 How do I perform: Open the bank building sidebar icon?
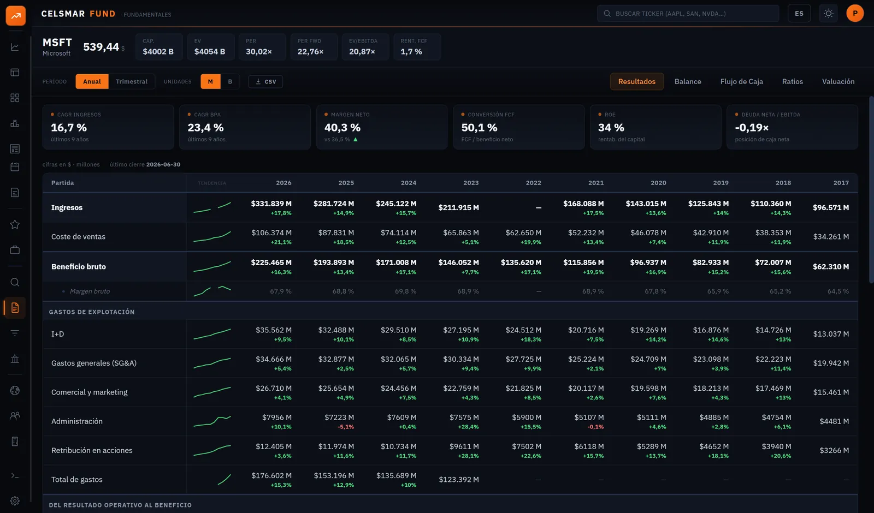pyautogui.click(x=15, y=359)
